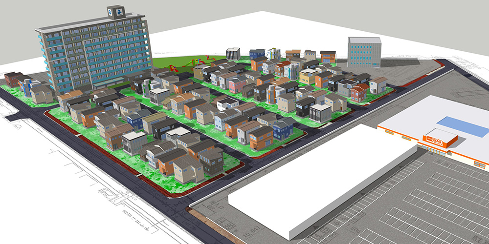Click the gray paved lot near the office building
Viewport: 489px width, 244px height.
click(411, 68)
